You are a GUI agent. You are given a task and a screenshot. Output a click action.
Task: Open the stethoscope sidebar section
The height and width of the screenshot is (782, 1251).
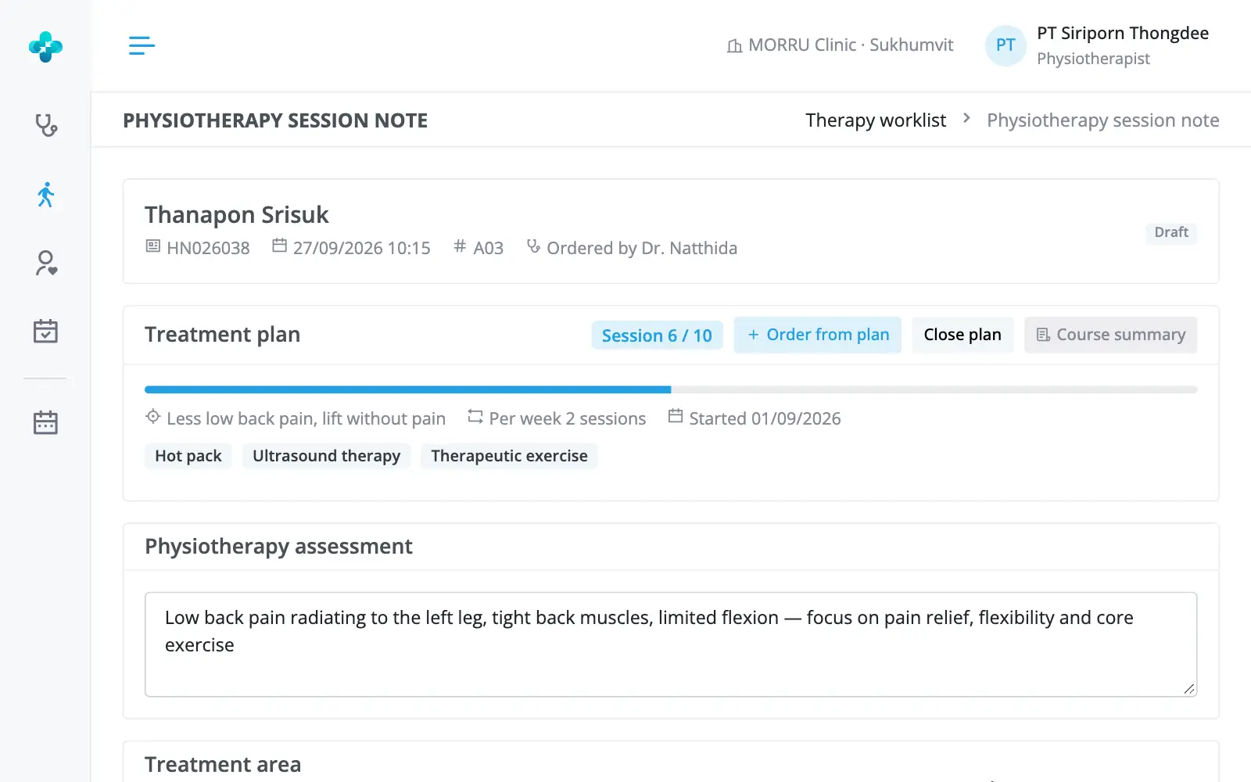tap(45, 125)
